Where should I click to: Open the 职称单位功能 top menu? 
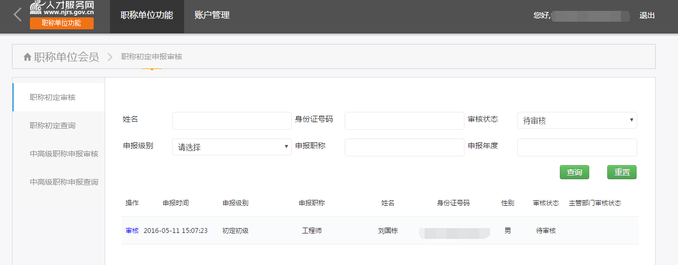[146, 15]
